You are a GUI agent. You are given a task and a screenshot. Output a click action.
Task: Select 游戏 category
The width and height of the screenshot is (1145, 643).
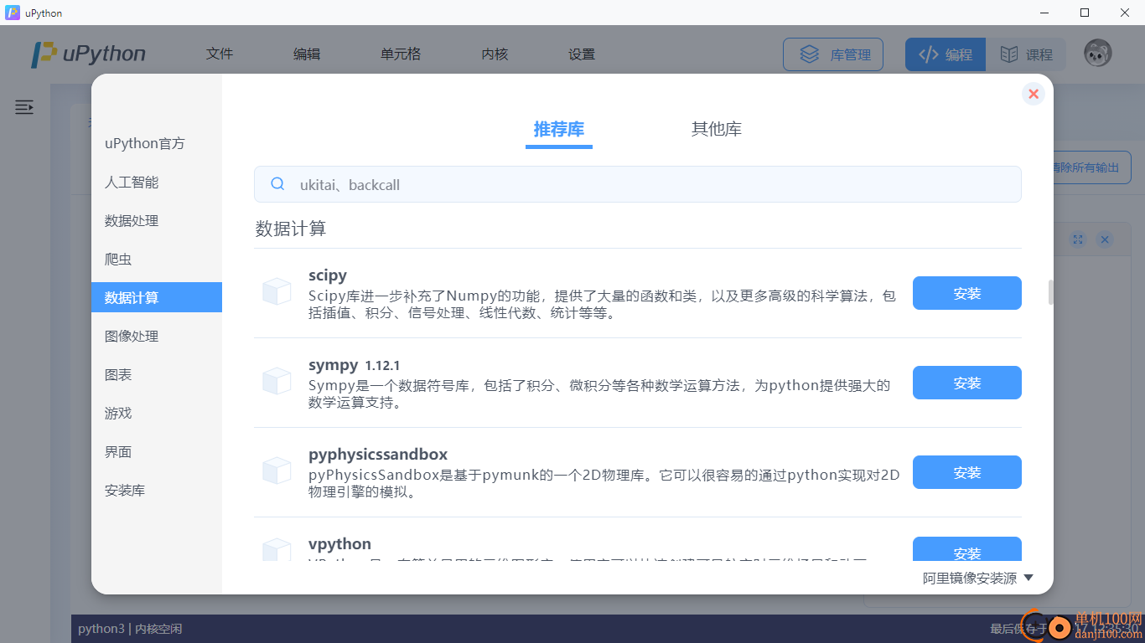click(157, 413)
